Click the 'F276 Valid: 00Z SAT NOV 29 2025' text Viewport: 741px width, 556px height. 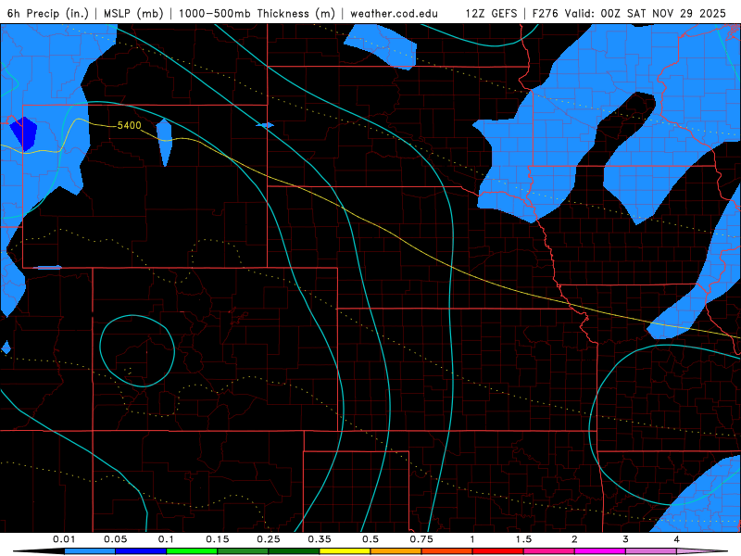pyautogui.click(x=629, y=13)
